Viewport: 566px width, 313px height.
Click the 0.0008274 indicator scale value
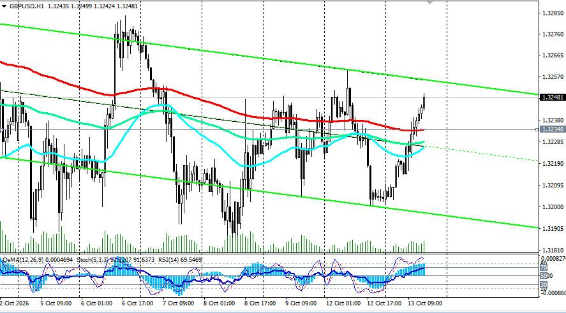point(553,259)
